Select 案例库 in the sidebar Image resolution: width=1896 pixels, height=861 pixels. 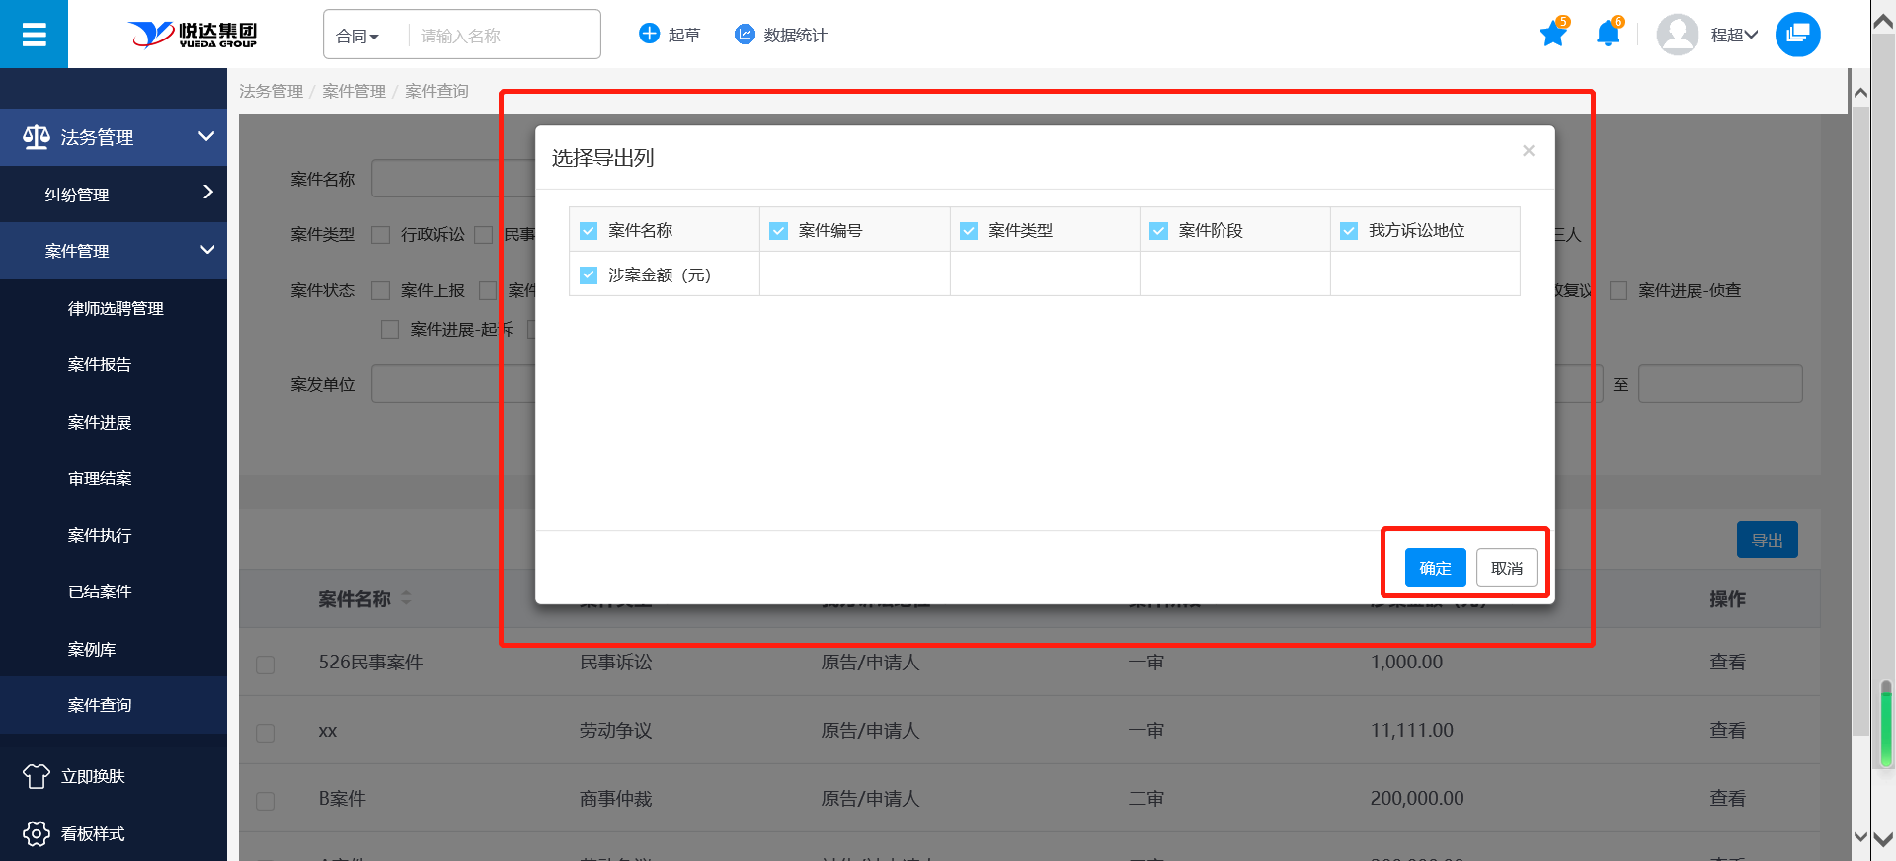[92, 650]
